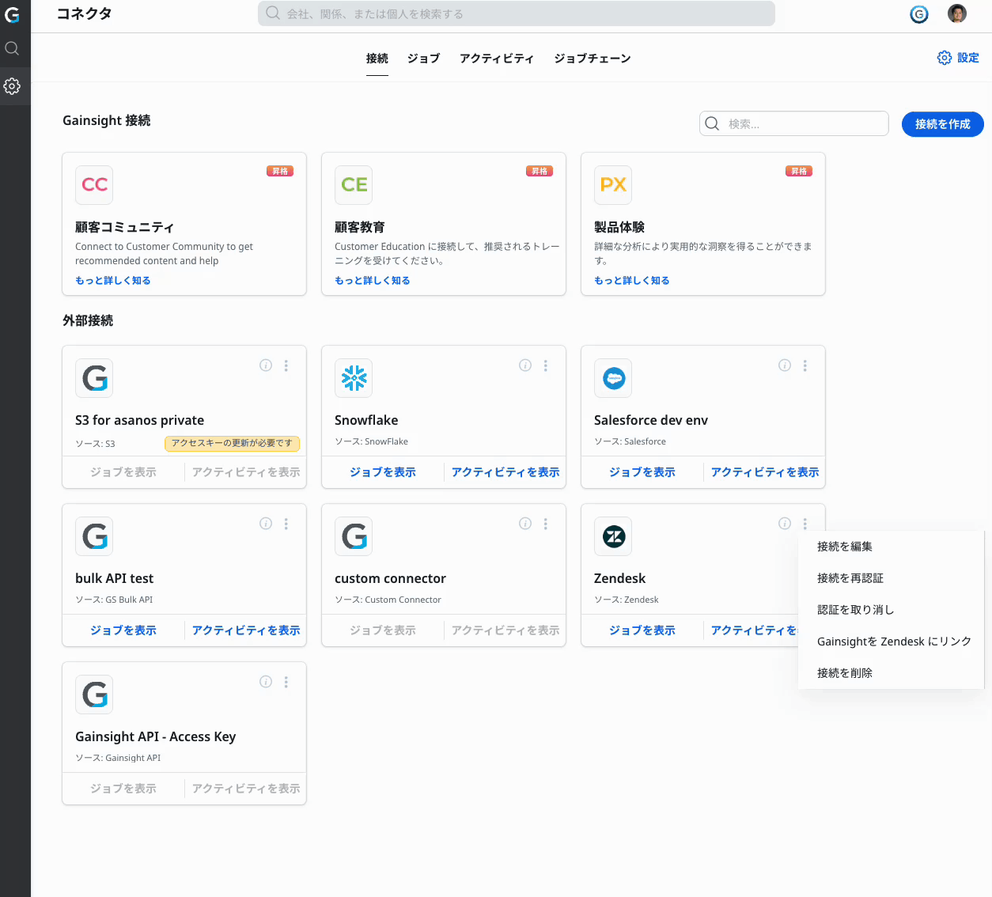Click the S3 for asanos private logo
Viewport: 992px width, 897px height.
click(x=94, y=378)
